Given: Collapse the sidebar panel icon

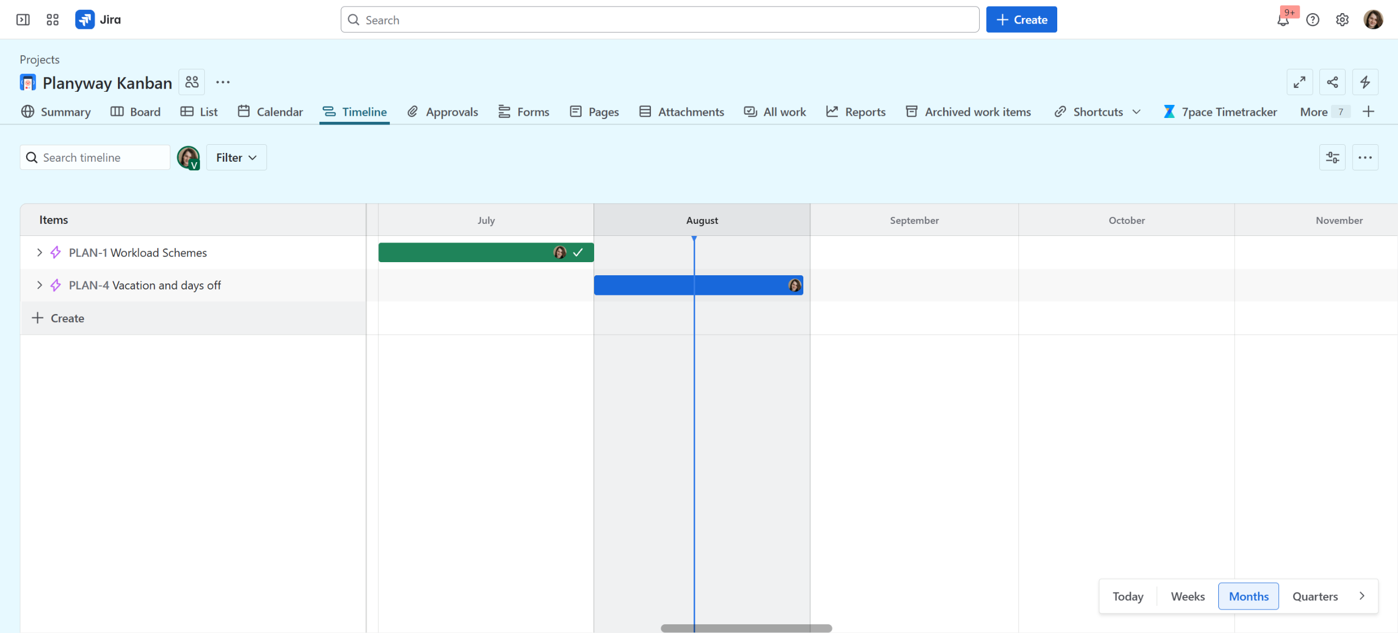Looking at the screenshot, I should coord(23,20).
